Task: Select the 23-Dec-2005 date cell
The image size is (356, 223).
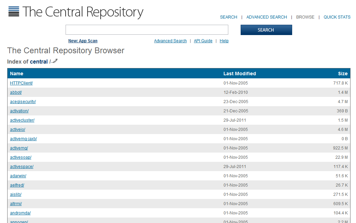Action: click(x=236, y=102)
